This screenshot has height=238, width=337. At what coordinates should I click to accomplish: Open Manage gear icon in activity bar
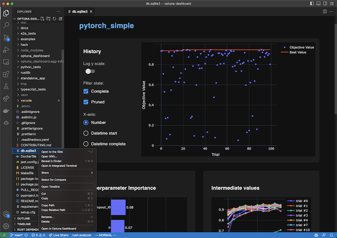tap(6, 226)
